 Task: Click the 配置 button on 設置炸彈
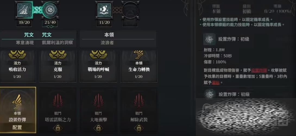(x=18, y=128)
